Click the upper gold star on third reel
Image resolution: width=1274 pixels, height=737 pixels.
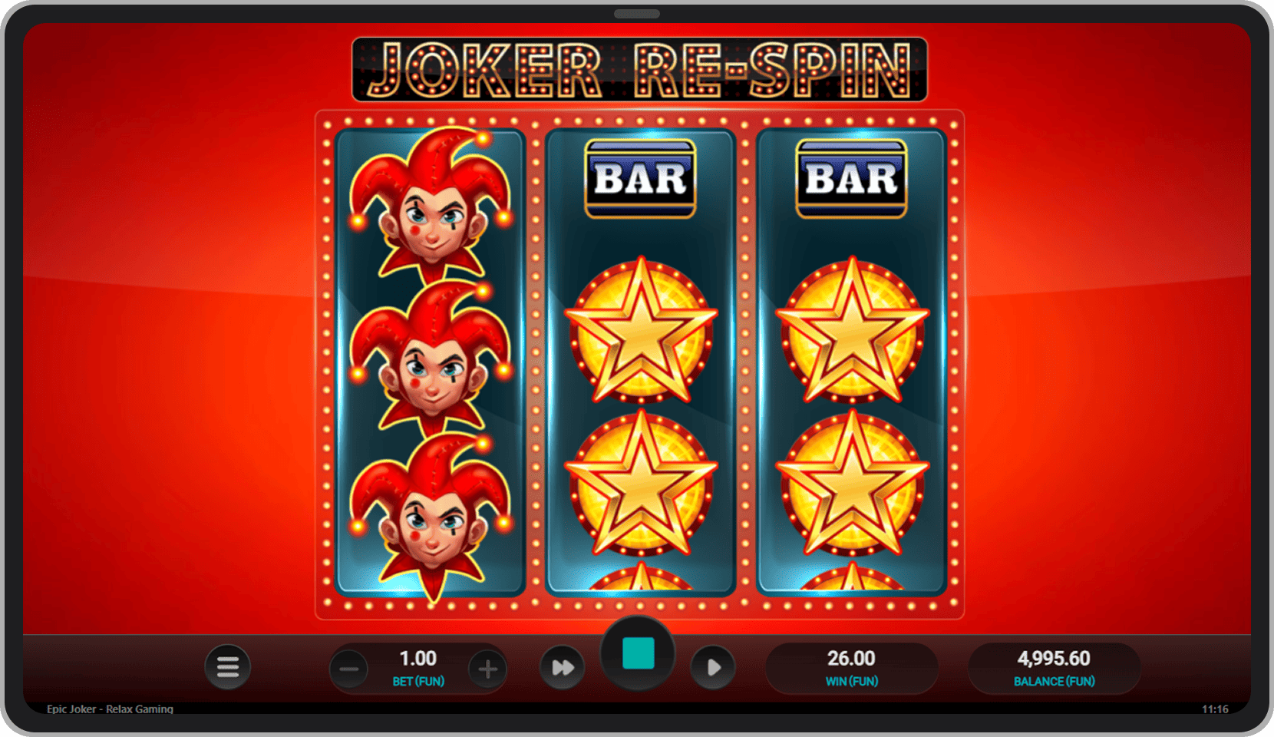852,332
